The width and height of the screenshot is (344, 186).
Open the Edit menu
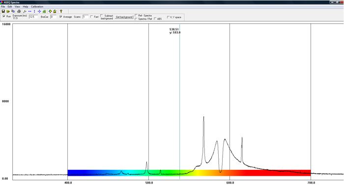10,6
